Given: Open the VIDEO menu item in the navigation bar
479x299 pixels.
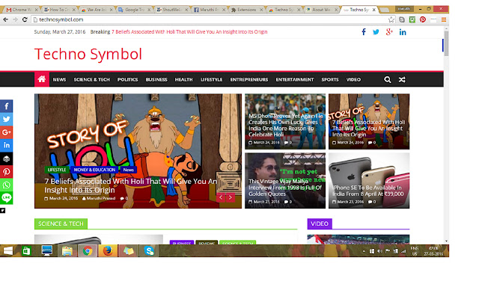Looking at the screenshot, I should (353, 80).
